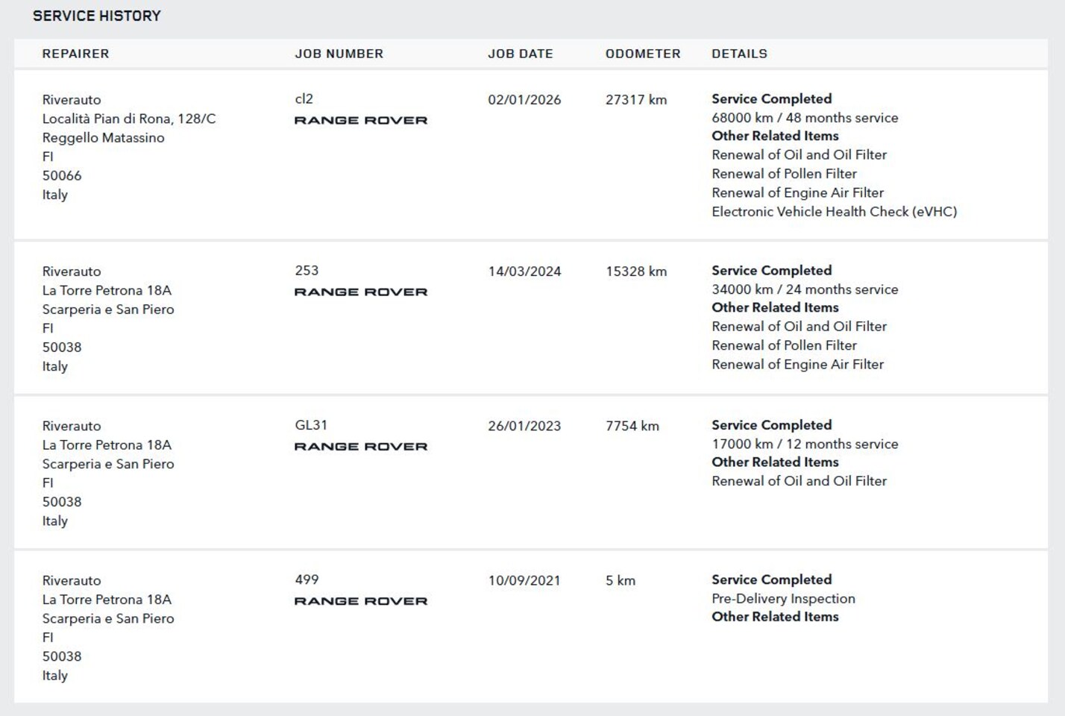
Task: Click Località Pian di Rona address line
Action: [x=129, y=119]
